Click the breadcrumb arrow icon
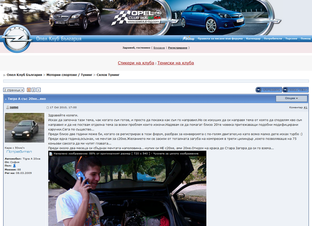Screen dimensions: 312x226 point(4,75)
